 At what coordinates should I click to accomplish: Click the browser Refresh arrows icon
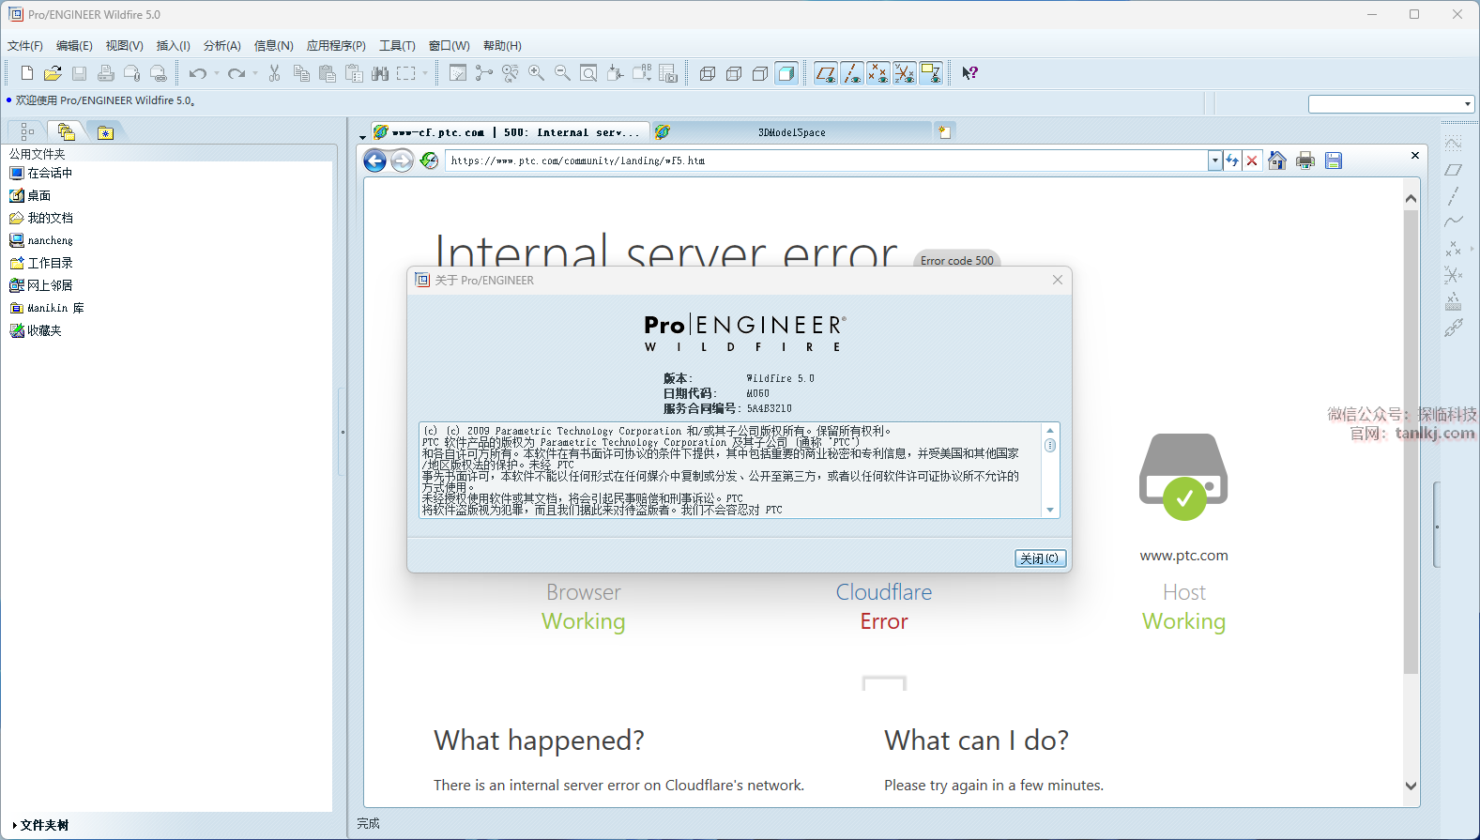coord(1232,160)
